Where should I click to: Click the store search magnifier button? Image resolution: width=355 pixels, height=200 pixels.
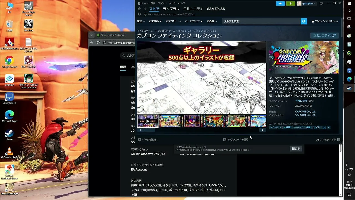304,21
